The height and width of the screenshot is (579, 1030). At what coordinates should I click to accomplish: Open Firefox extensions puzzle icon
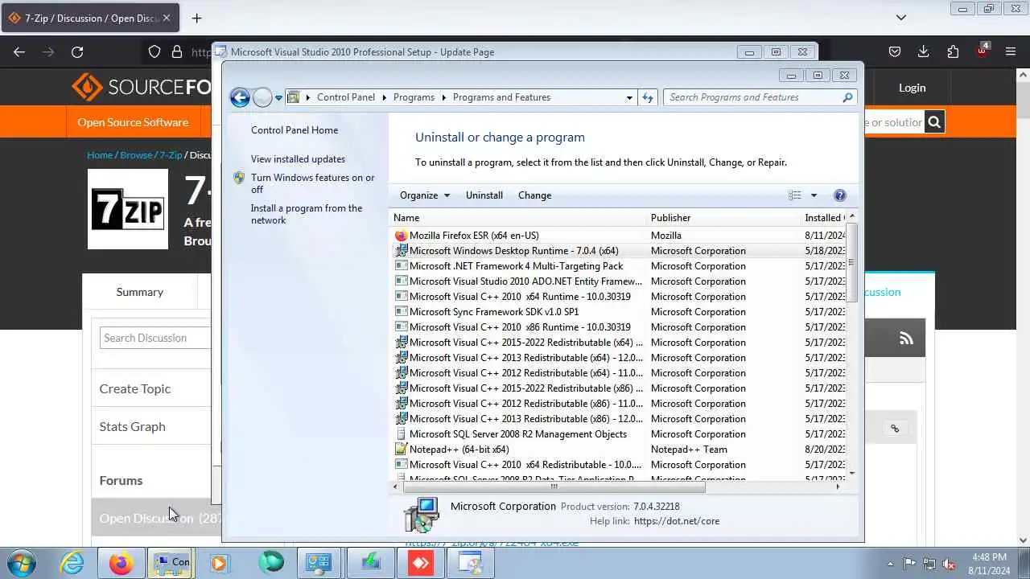pyautogui.click(x=953, y=51)
